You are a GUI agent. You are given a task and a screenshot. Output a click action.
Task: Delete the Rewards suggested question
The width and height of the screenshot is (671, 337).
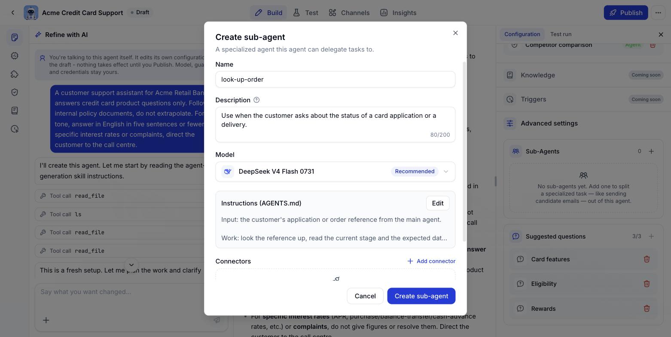coord(647,309)
